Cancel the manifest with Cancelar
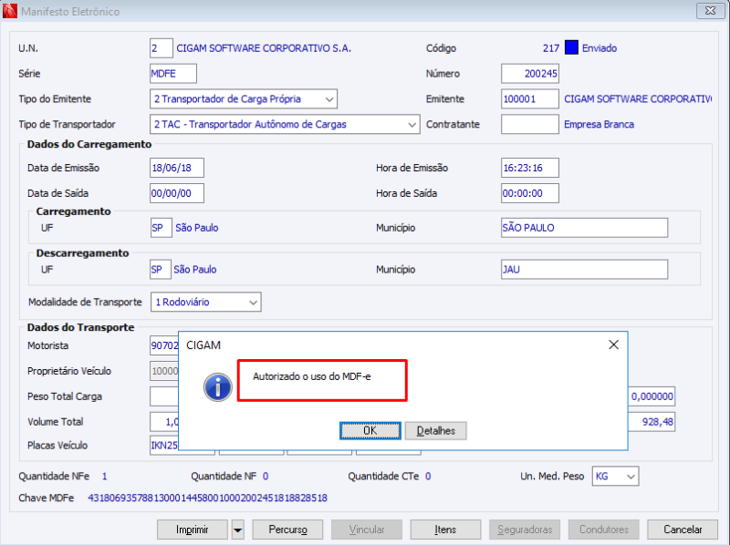Screen dimensions: 730x545 pos(683,530)
